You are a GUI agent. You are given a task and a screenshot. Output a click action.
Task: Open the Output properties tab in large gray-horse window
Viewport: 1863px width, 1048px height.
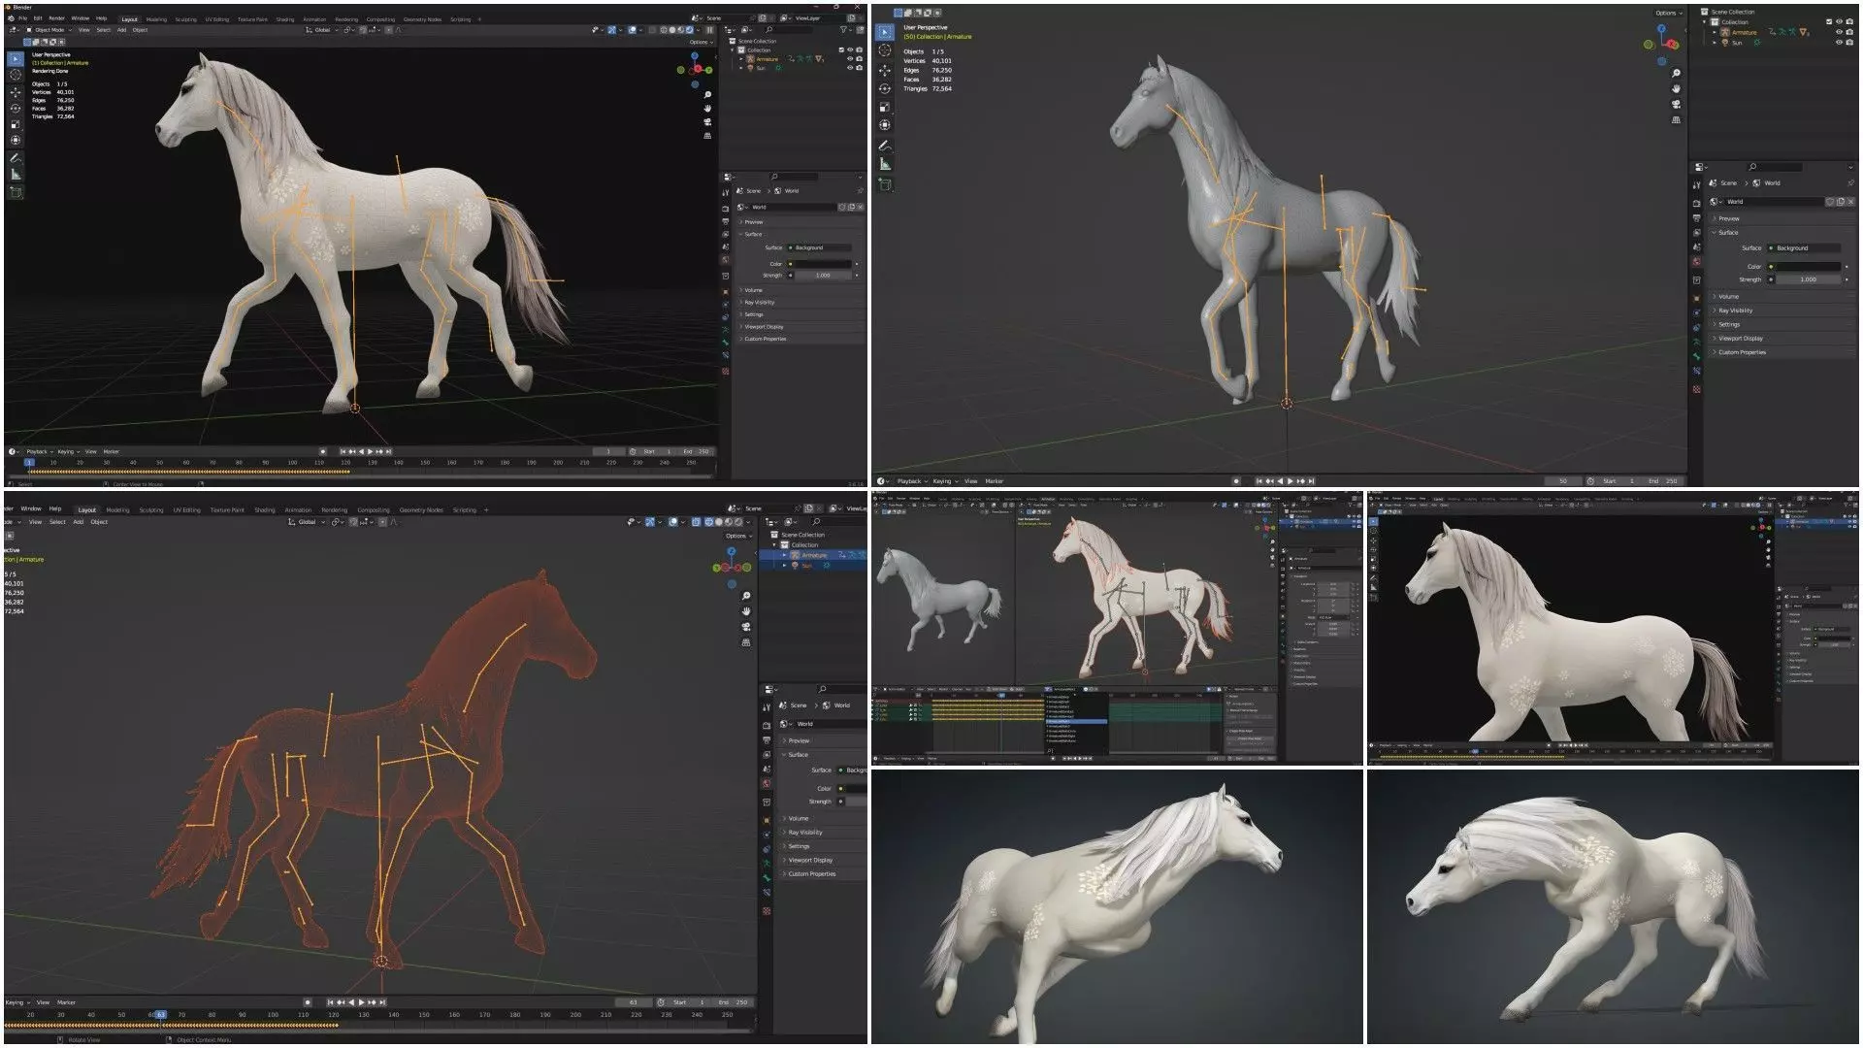pyautogui.click(x=1696, y=218)
